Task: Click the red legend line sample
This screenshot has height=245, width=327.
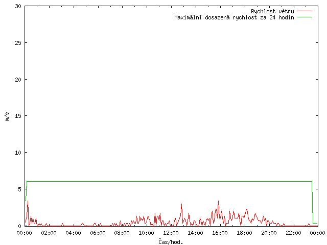Action: pyautogui.click(x=305, y=11)
